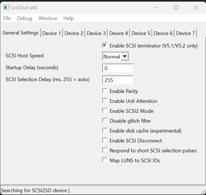Viewport: 206px width, 195px height.
Task: Open the File menu
Action: (7, 18)
